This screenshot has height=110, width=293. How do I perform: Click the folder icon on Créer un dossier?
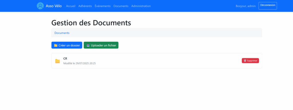point(56,45)
